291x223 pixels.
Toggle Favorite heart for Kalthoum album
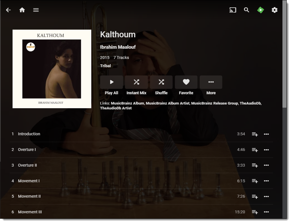186,82
